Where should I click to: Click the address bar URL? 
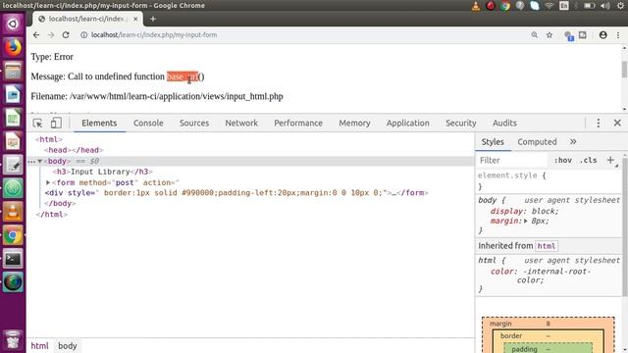(154, 35)
